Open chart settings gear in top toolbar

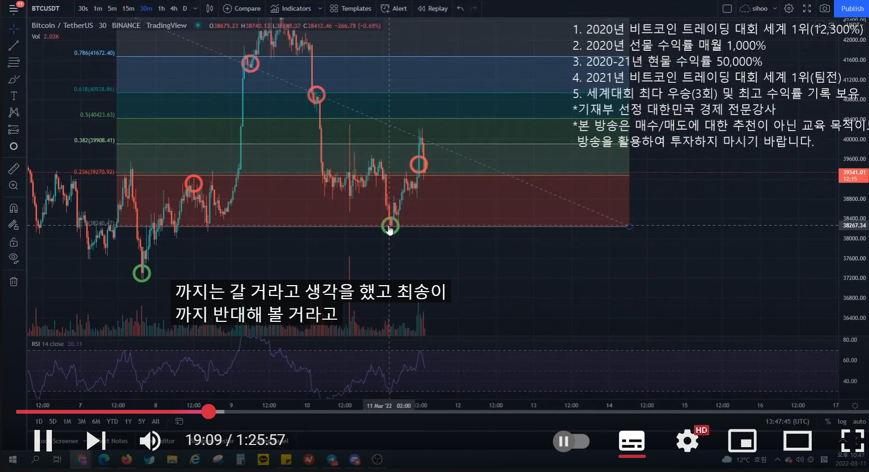[x=789, y=8]
